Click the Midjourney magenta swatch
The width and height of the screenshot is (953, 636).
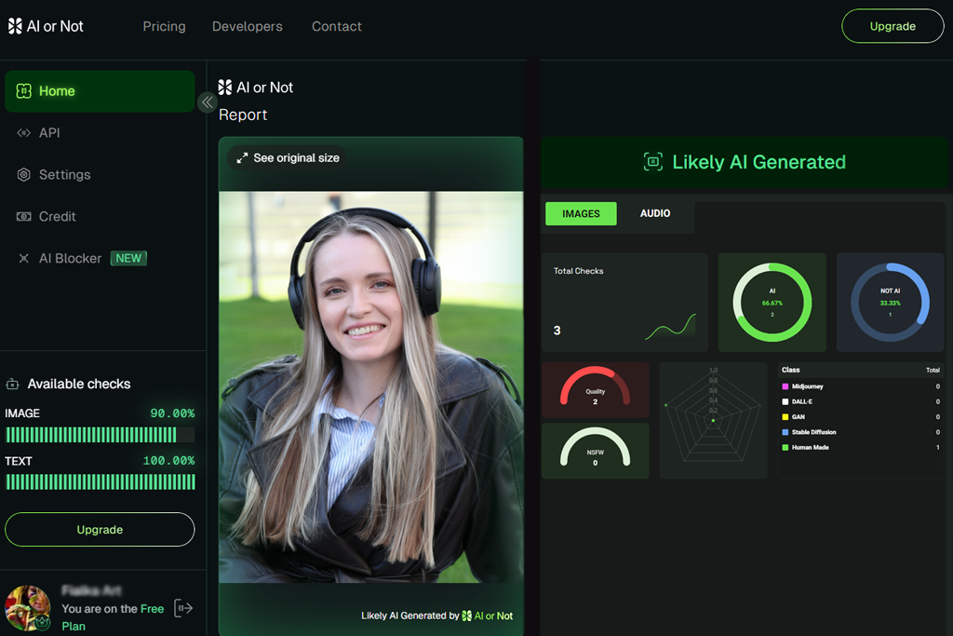(x=785, y=386)
